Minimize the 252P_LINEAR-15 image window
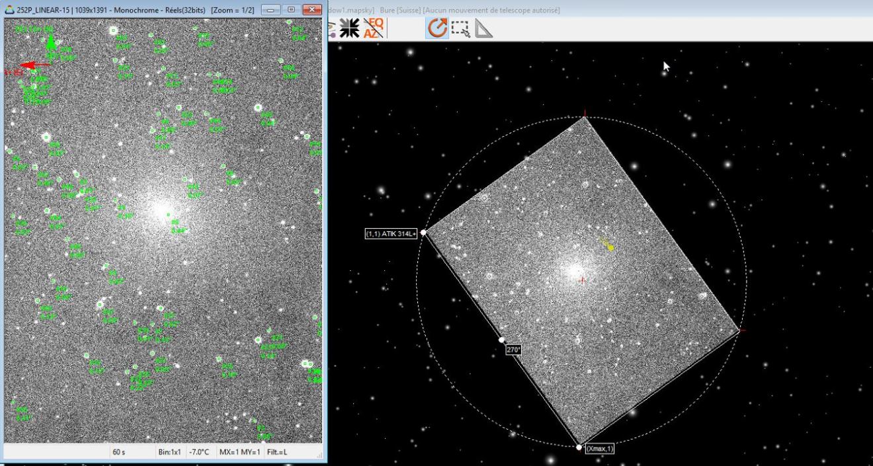 click(271, 10)
